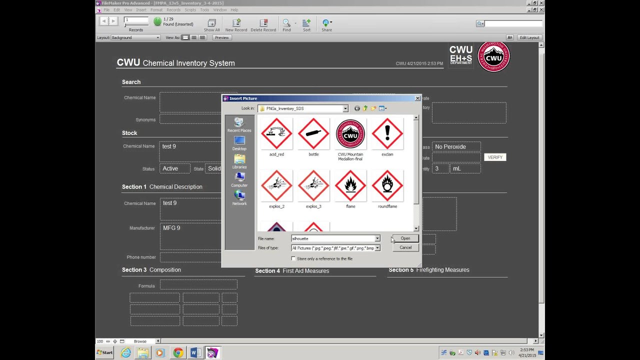Open the Insert menu

pos(141,10)
